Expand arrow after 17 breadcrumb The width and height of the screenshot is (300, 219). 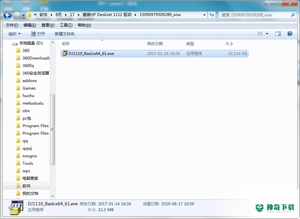(78, 15)
